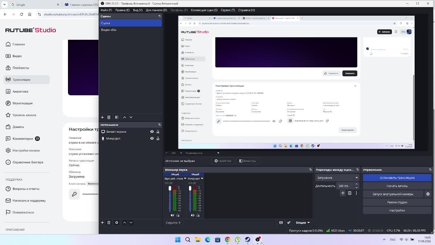Undock the Управление panel
435x245 pixels.
430,170
